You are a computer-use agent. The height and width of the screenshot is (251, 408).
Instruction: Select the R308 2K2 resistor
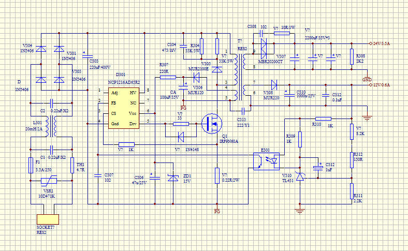tap(352, 55)
